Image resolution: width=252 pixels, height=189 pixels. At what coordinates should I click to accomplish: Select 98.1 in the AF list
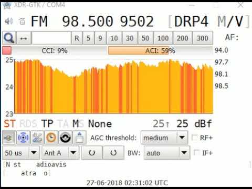[222, 74]
